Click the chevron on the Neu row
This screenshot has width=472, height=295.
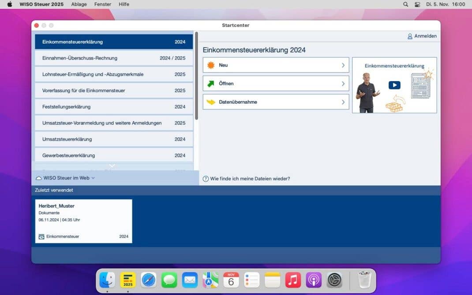pos(343,65)
